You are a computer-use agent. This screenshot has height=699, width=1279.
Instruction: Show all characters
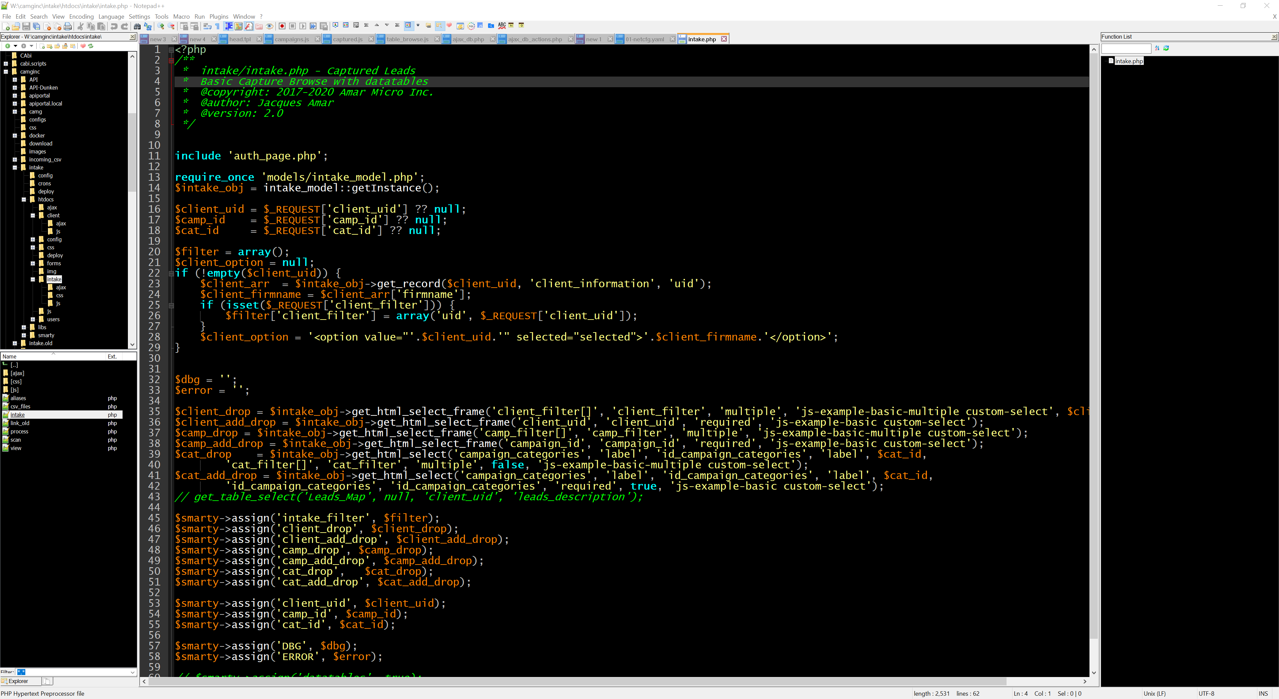[x=217, y=26]
